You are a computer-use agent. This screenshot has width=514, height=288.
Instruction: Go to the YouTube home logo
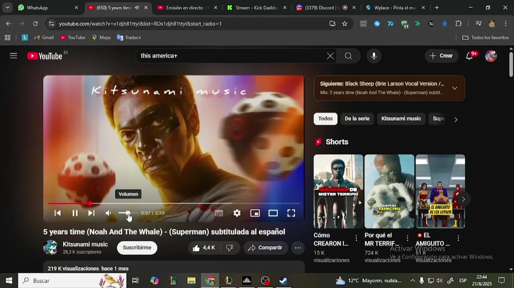pyautogui.click(x=45, y=56)
